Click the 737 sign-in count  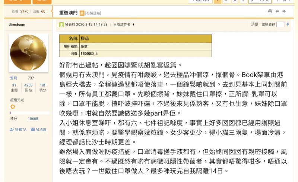click(x=31, y=78)
